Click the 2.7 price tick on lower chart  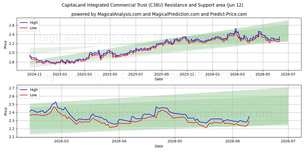[x=12, y=88]
